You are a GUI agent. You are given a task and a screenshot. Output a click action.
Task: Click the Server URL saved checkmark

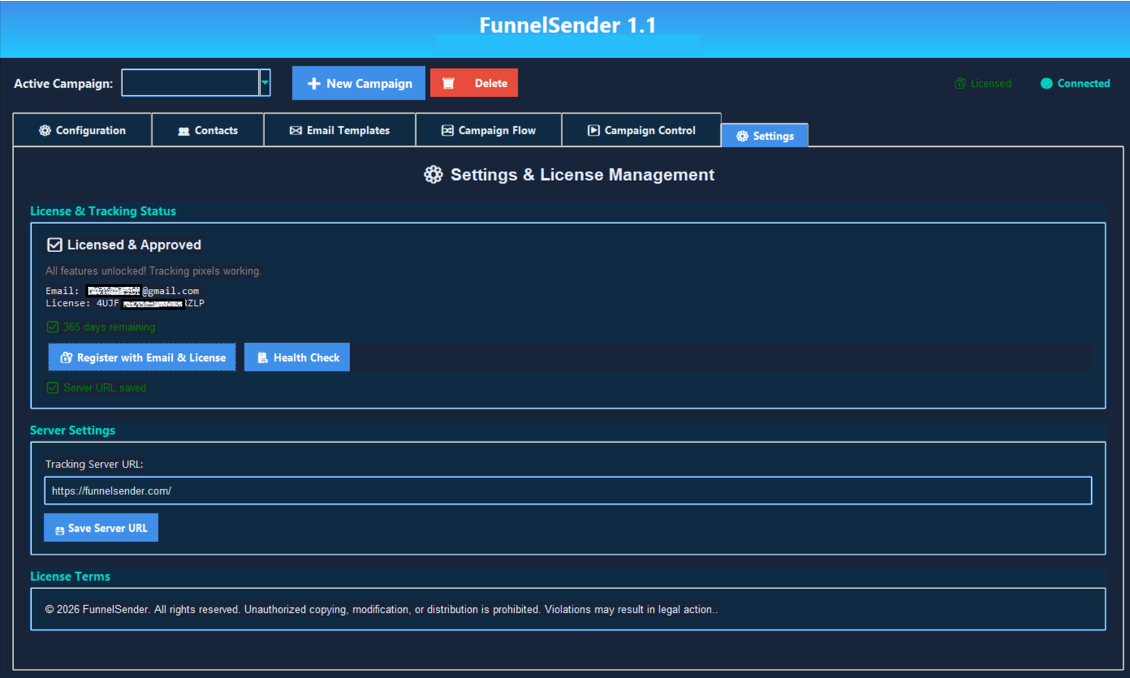52,387
